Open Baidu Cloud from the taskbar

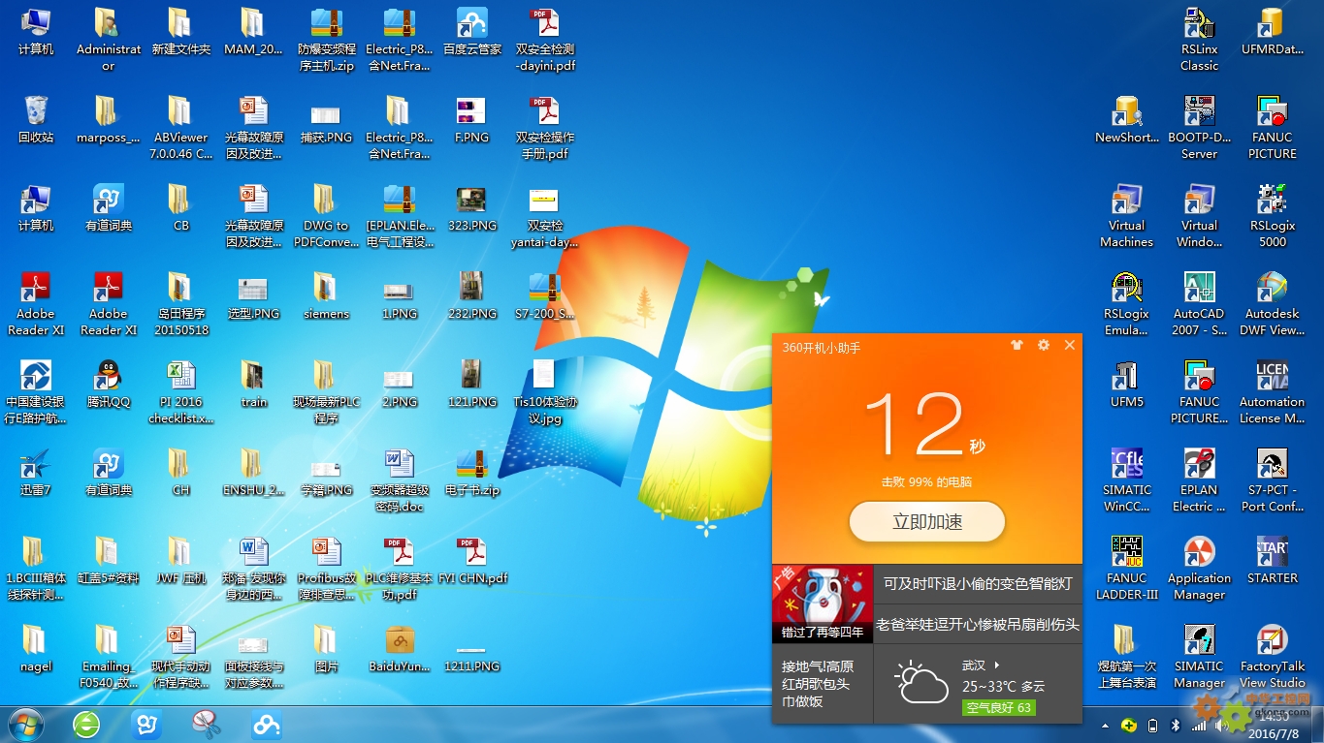[267, 724]
